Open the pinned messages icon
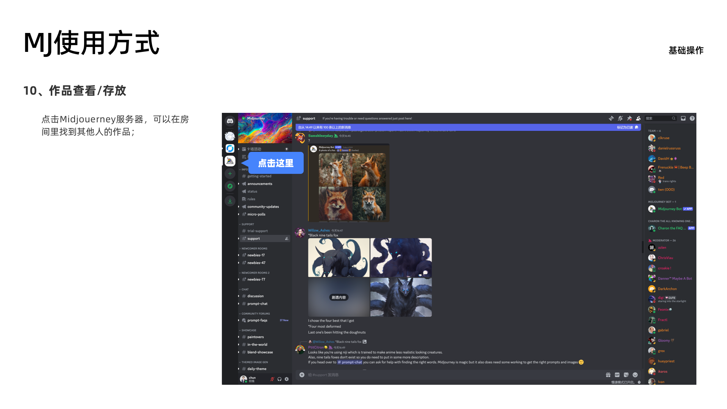This screenshot has width=727, height=409. 629,119
